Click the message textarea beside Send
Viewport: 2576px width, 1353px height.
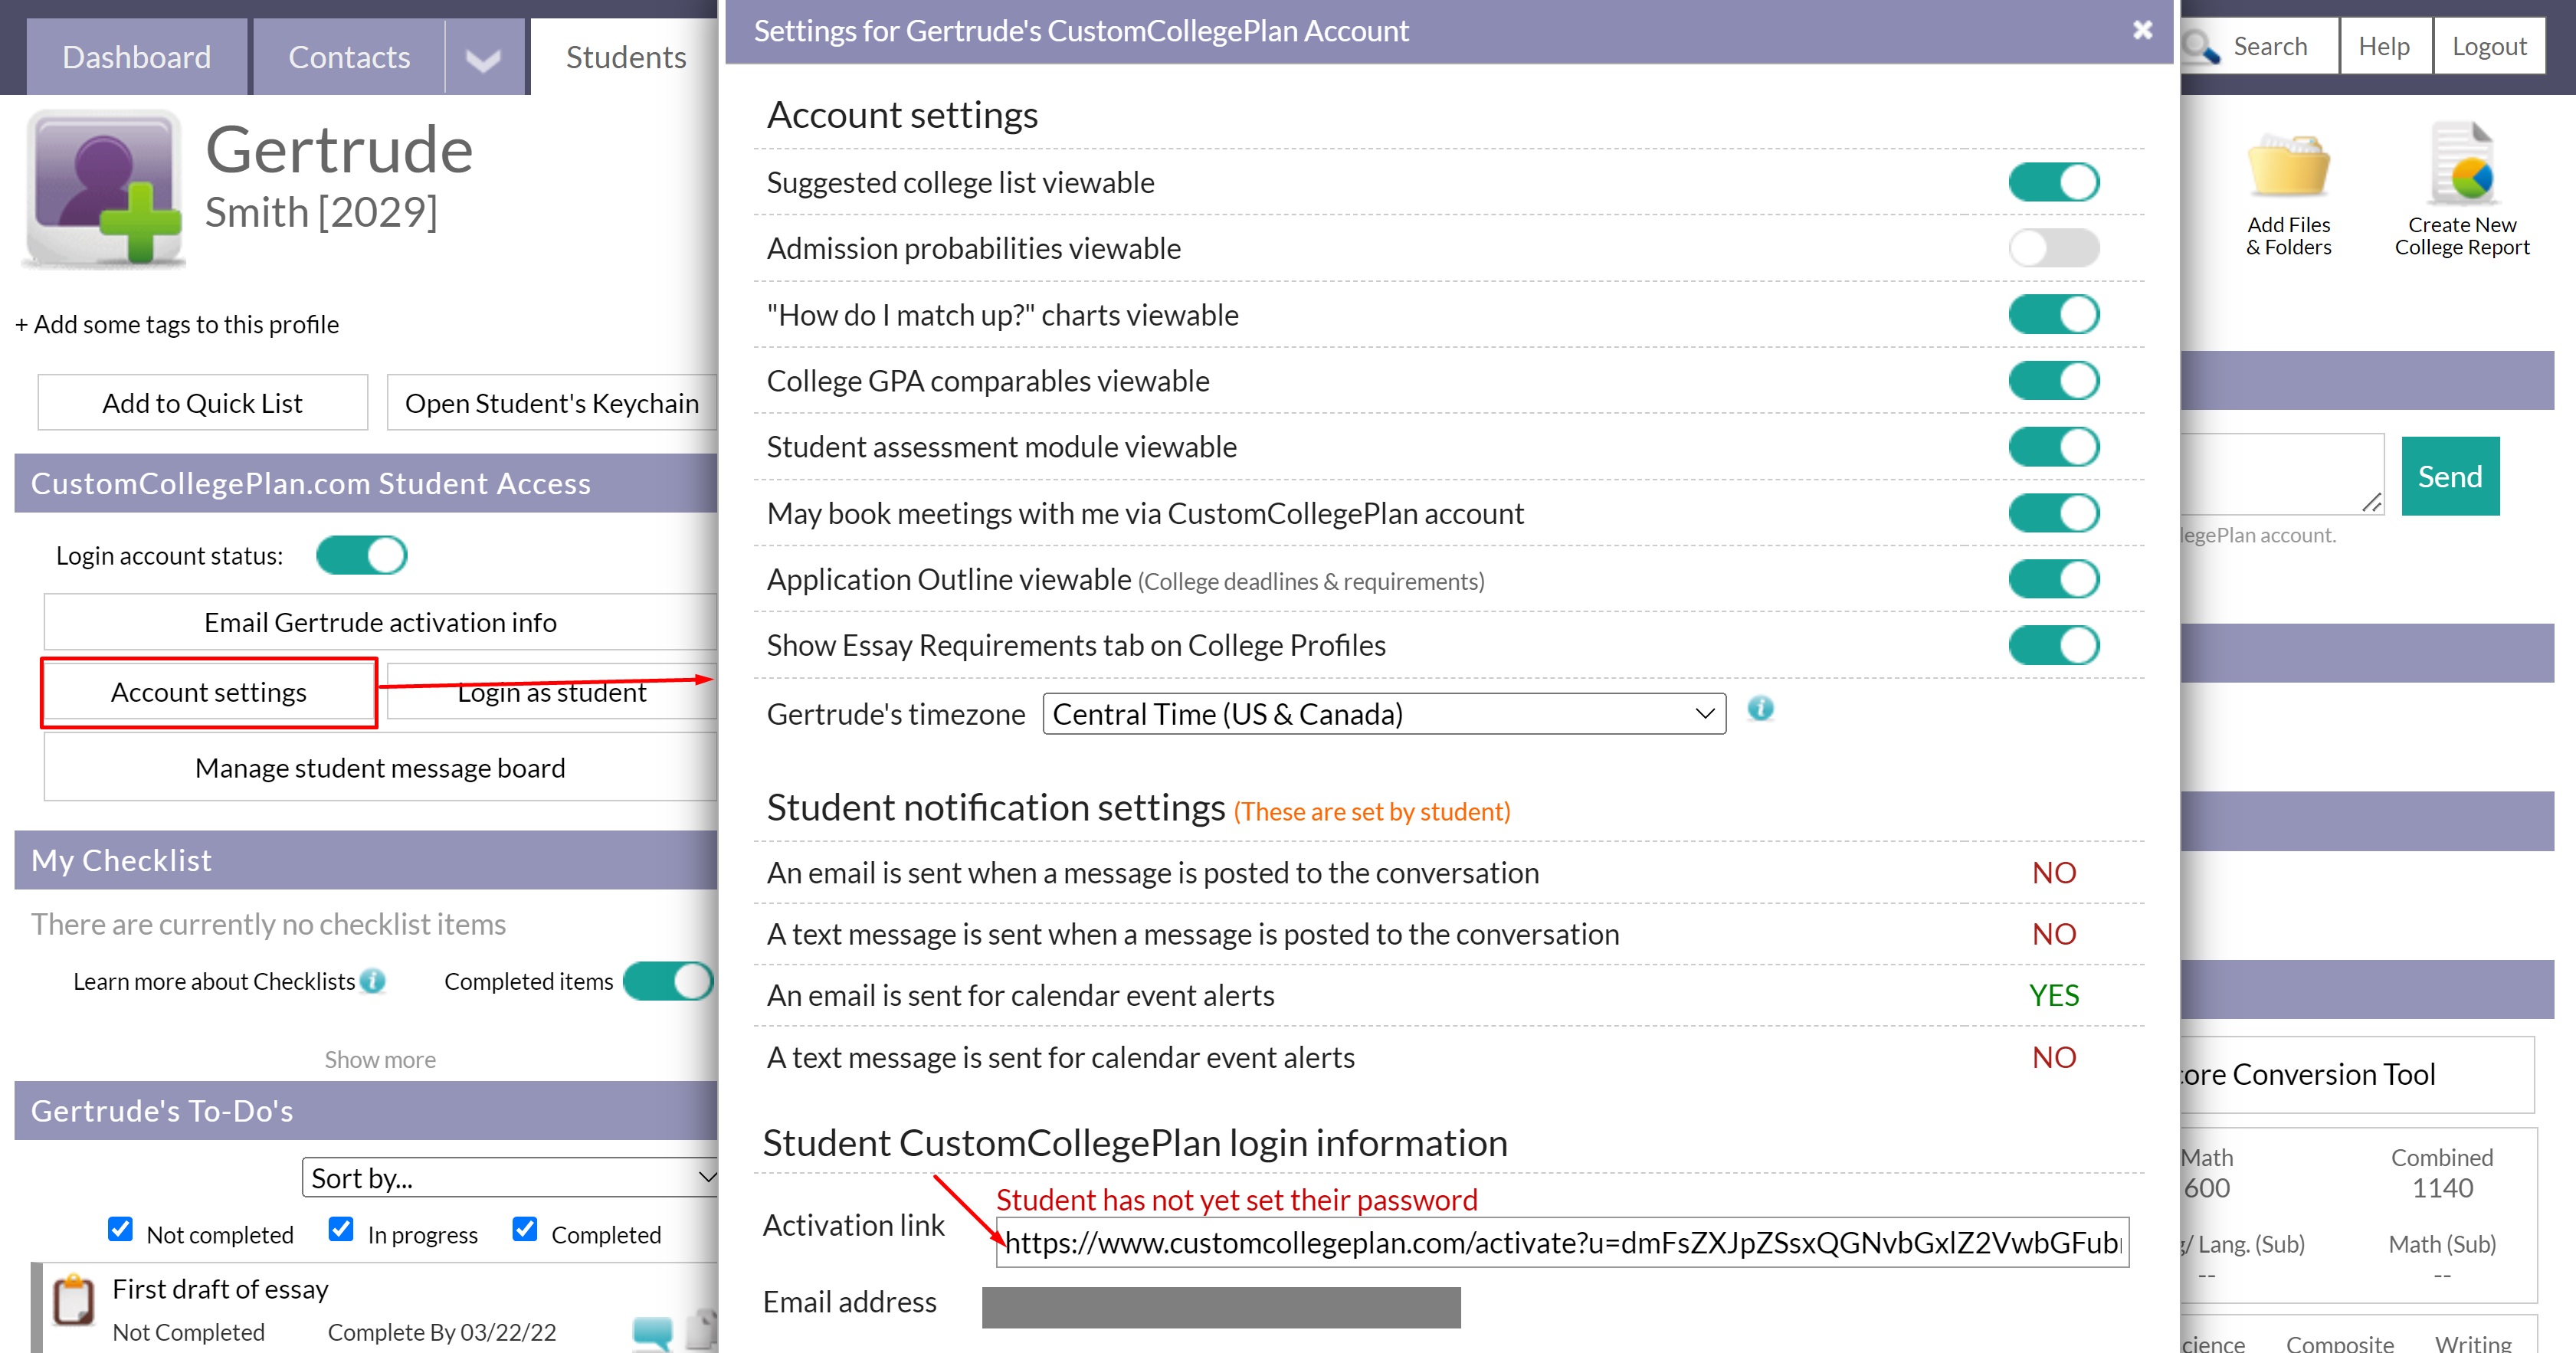click(2283, 474)
